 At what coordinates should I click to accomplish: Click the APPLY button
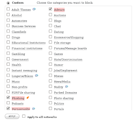[x=12, y=116]
